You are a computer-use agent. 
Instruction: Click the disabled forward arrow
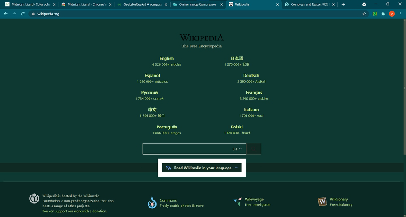[x=14, y=14]
